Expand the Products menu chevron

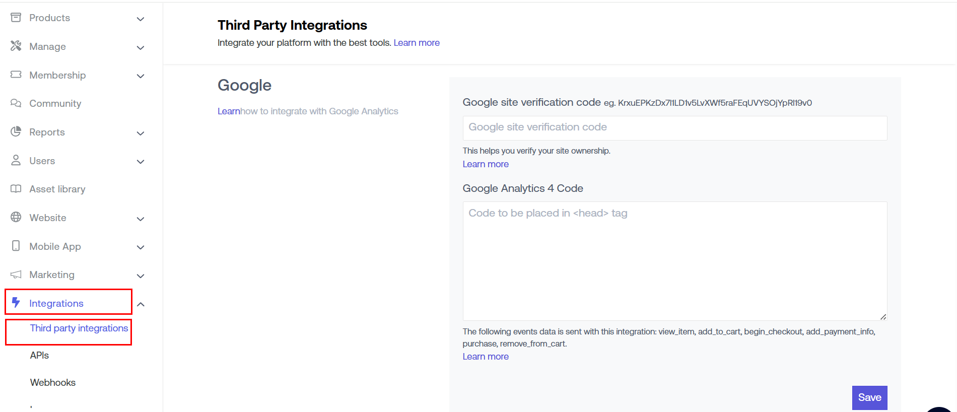(x=141, y=19)
